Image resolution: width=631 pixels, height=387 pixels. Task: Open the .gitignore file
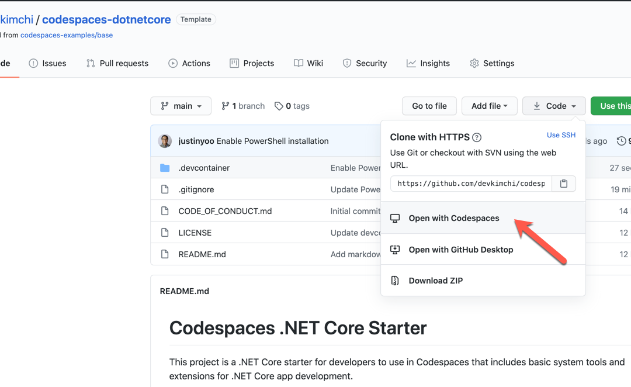[196, 189]
